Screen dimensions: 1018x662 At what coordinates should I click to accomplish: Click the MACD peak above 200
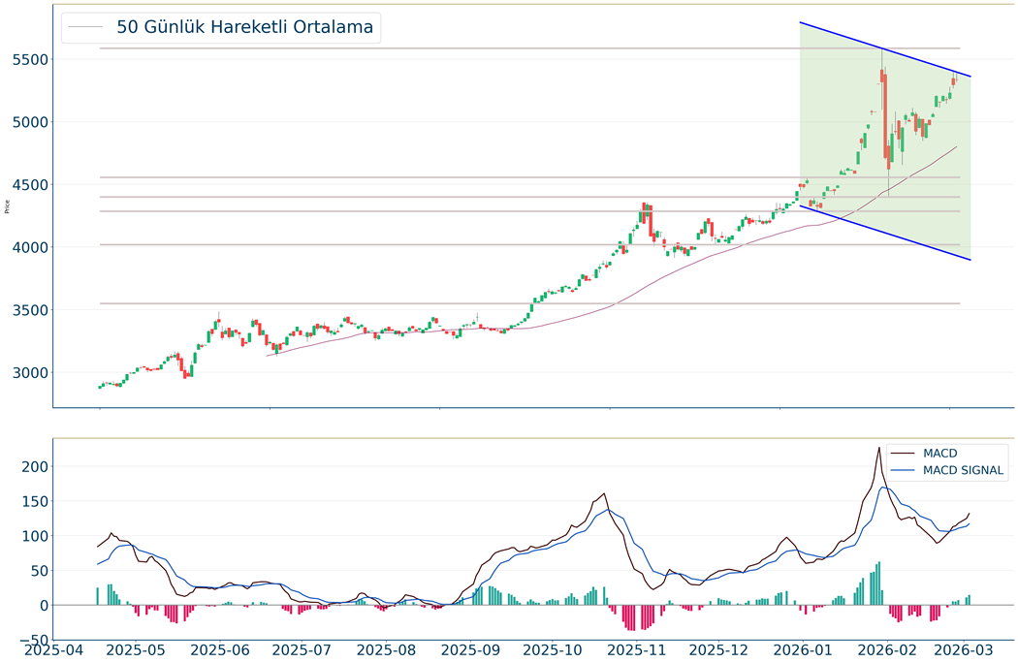tap(878, 448)
